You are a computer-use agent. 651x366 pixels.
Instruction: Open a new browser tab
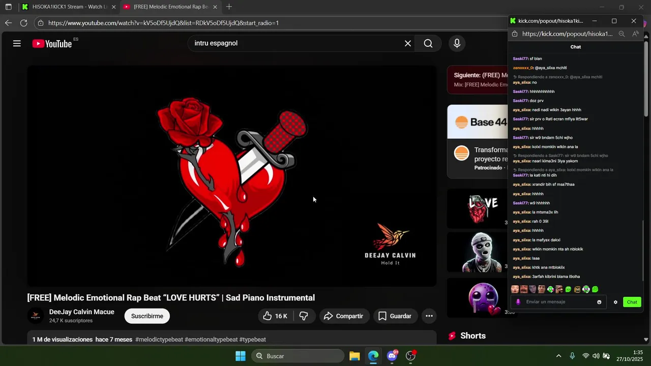pyautogui.click(x=229, y=7)
